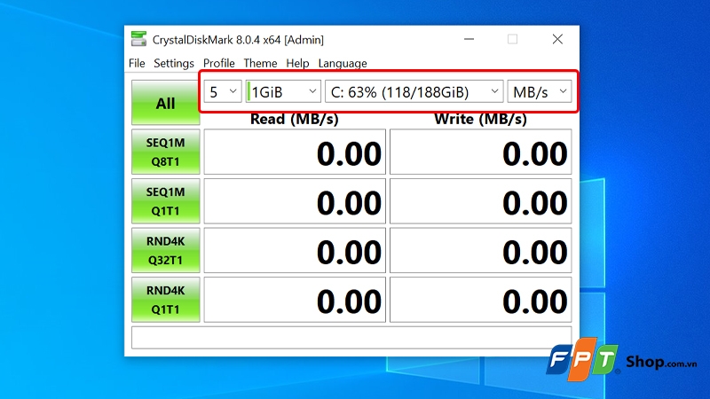Open the Profile menu
710x399 pixels.
[218, 63]
